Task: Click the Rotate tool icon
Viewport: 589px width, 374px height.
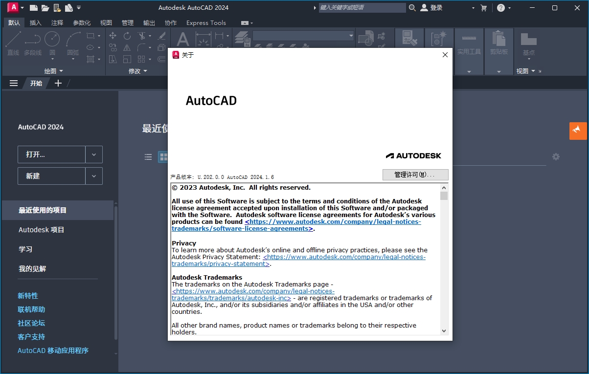Action: click(x=127, y=36)
